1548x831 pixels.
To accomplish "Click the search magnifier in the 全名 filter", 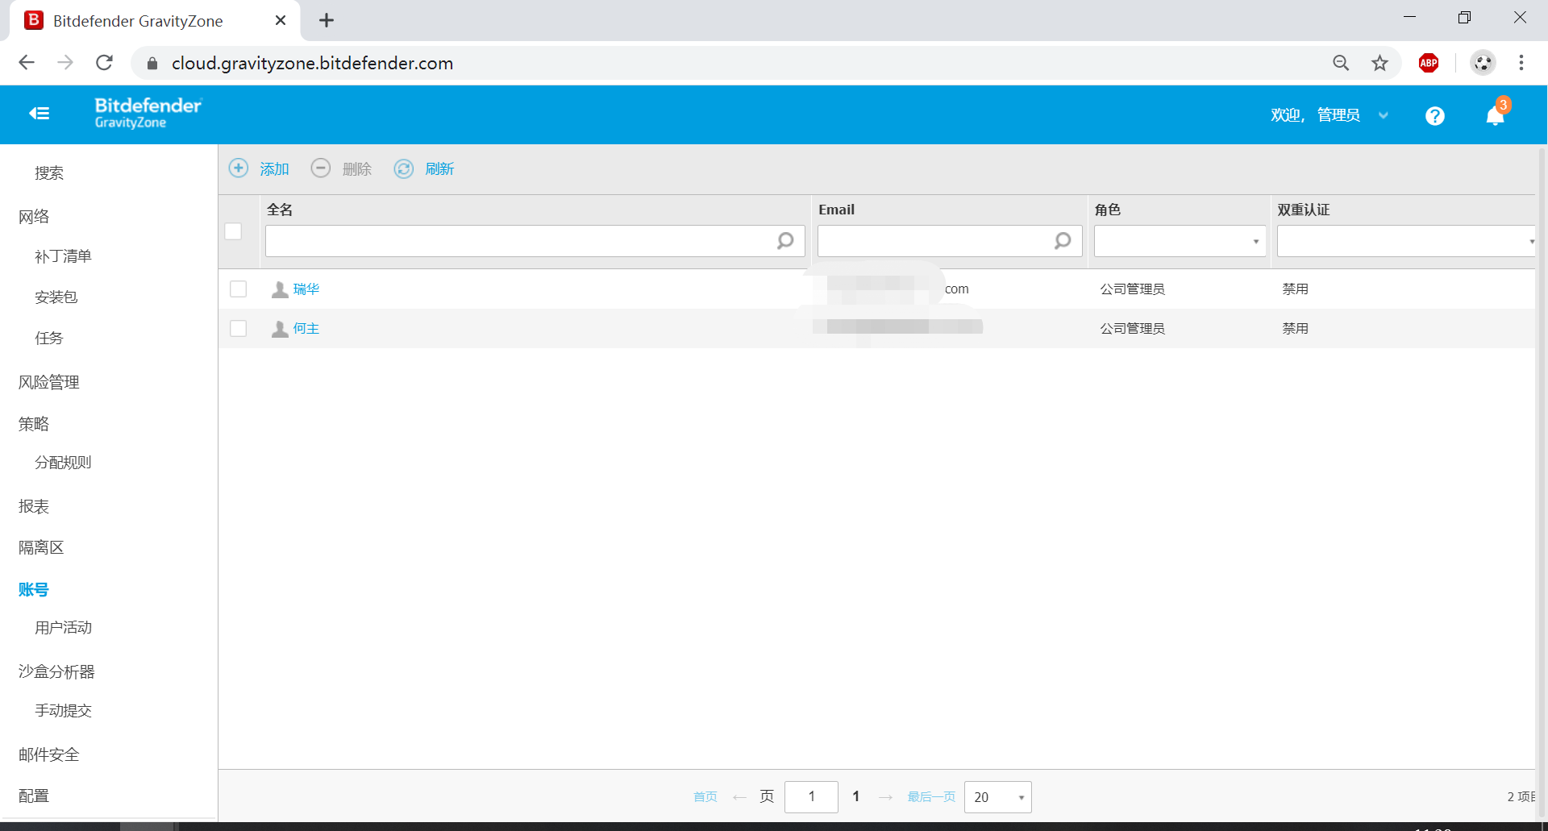I will pyautogui.click(x=785, y=240).
